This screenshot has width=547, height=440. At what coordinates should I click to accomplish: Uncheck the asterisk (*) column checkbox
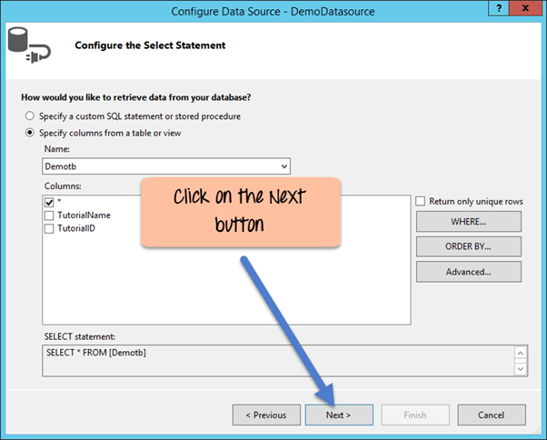(49, 202)
